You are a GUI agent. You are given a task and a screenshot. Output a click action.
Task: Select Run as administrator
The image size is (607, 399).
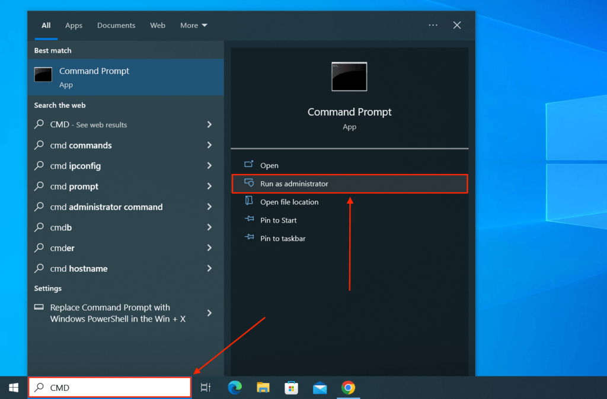pos(295,184)
